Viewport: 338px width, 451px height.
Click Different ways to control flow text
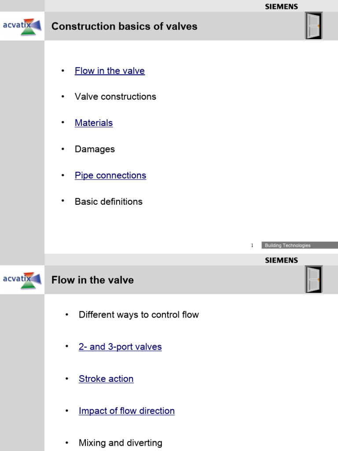click(139, 315)
